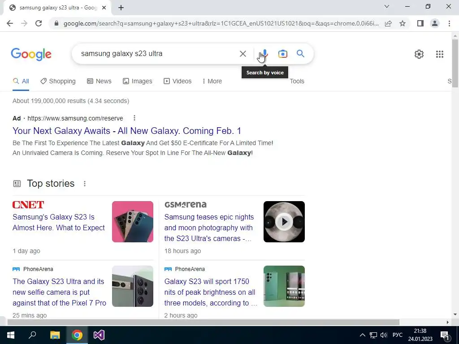Click the taskbar search magnifier
Image resolution: width=459 pixels, height=344 pixels.
(x=32, y=335)
